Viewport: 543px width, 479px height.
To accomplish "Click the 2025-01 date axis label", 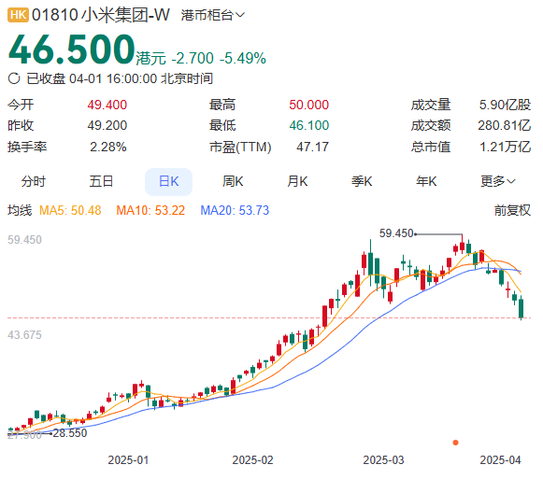I will tap(128, 460).
